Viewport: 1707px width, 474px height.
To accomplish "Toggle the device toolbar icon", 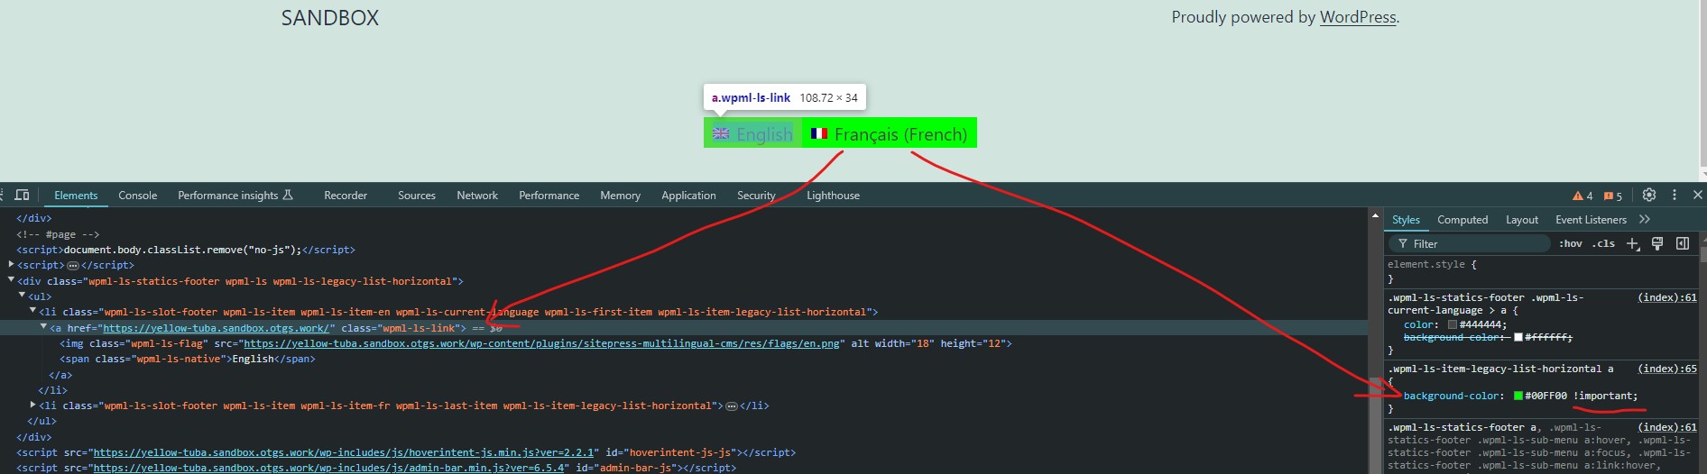I will 23,195.
